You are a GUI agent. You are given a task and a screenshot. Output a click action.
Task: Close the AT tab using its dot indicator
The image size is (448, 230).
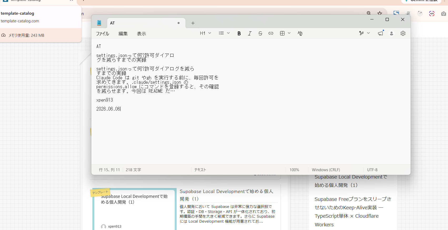coord(178,23)
